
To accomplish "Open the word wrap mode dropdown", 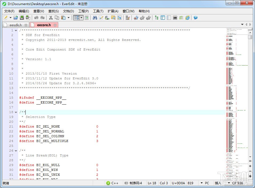I will [x=82, y=18].
